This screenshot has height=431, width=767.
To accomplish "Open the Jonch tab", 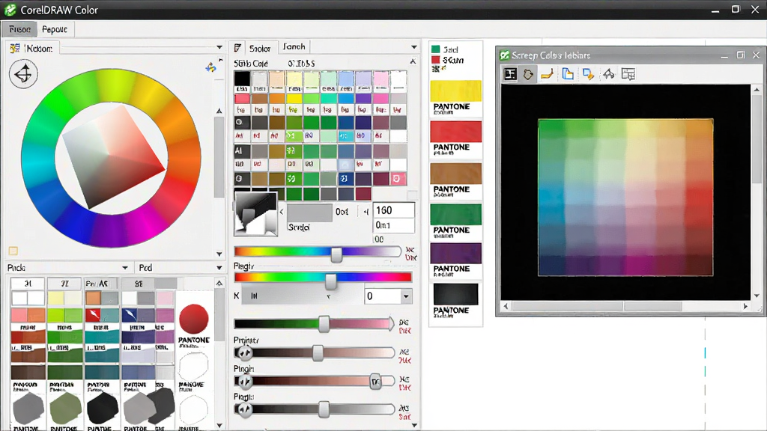I will [294, 47].
